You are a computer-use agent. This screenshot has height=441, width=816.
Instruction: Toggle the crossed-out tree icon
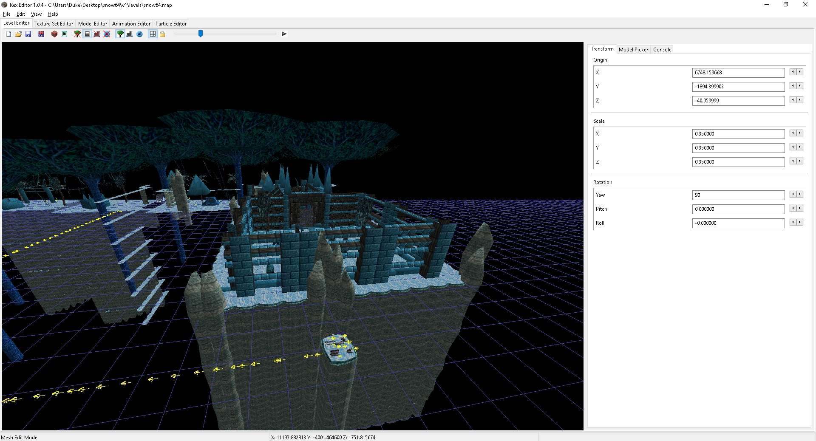click(x=77, y=34)
